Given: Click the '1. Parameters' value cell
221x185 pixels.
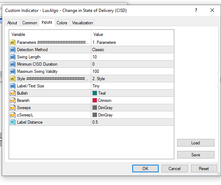Looking at the screenshot, I should 132,42.
